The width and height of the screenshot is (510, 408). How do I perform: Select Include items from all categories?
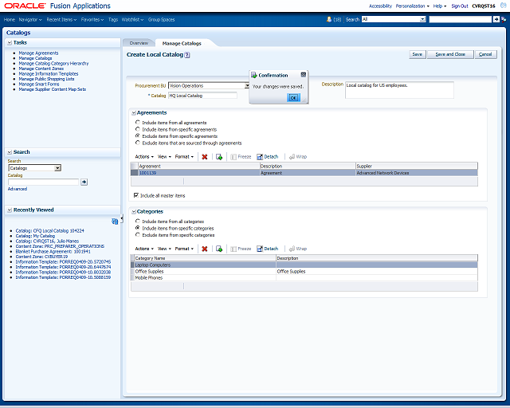[138, 222]
